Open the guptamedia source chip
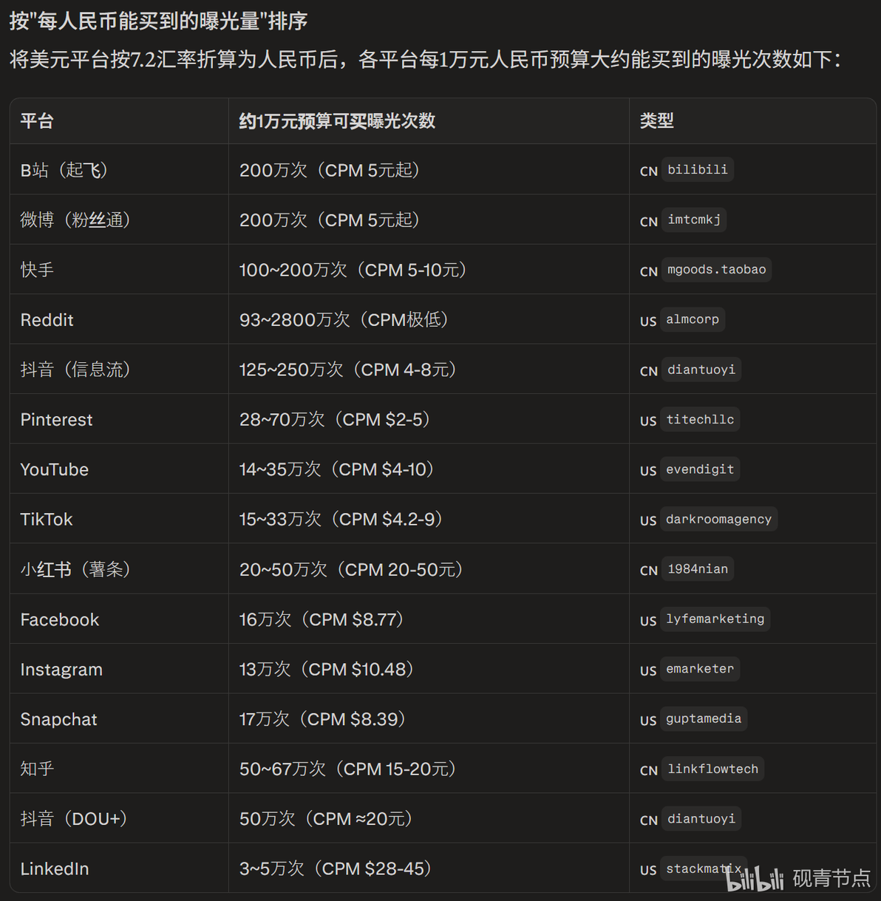Screen dimensions: 881x901 (x=704, y=718)
